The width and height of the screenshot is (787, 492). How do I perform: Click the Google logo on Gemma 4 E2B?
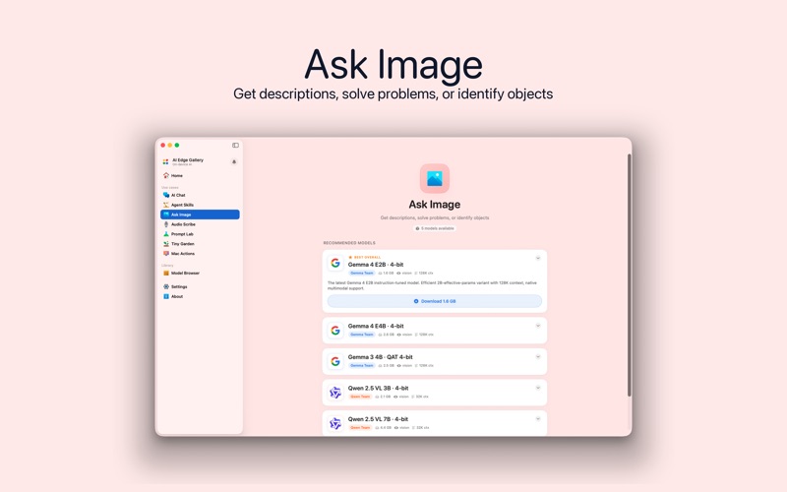coord(335,263)
